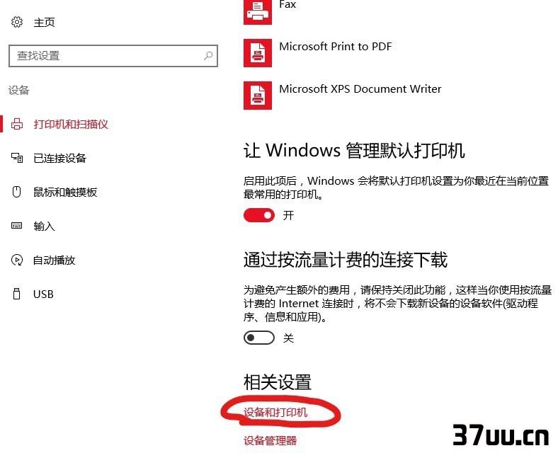Open the 设备和打印机 link
Image resolution: width=558 pixels, height=453 pixels.
275,412
